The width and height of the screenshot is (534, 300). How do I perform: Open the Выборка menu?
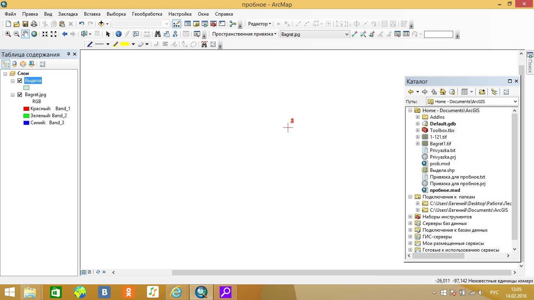pyautogui.click(x=116, y=14)
